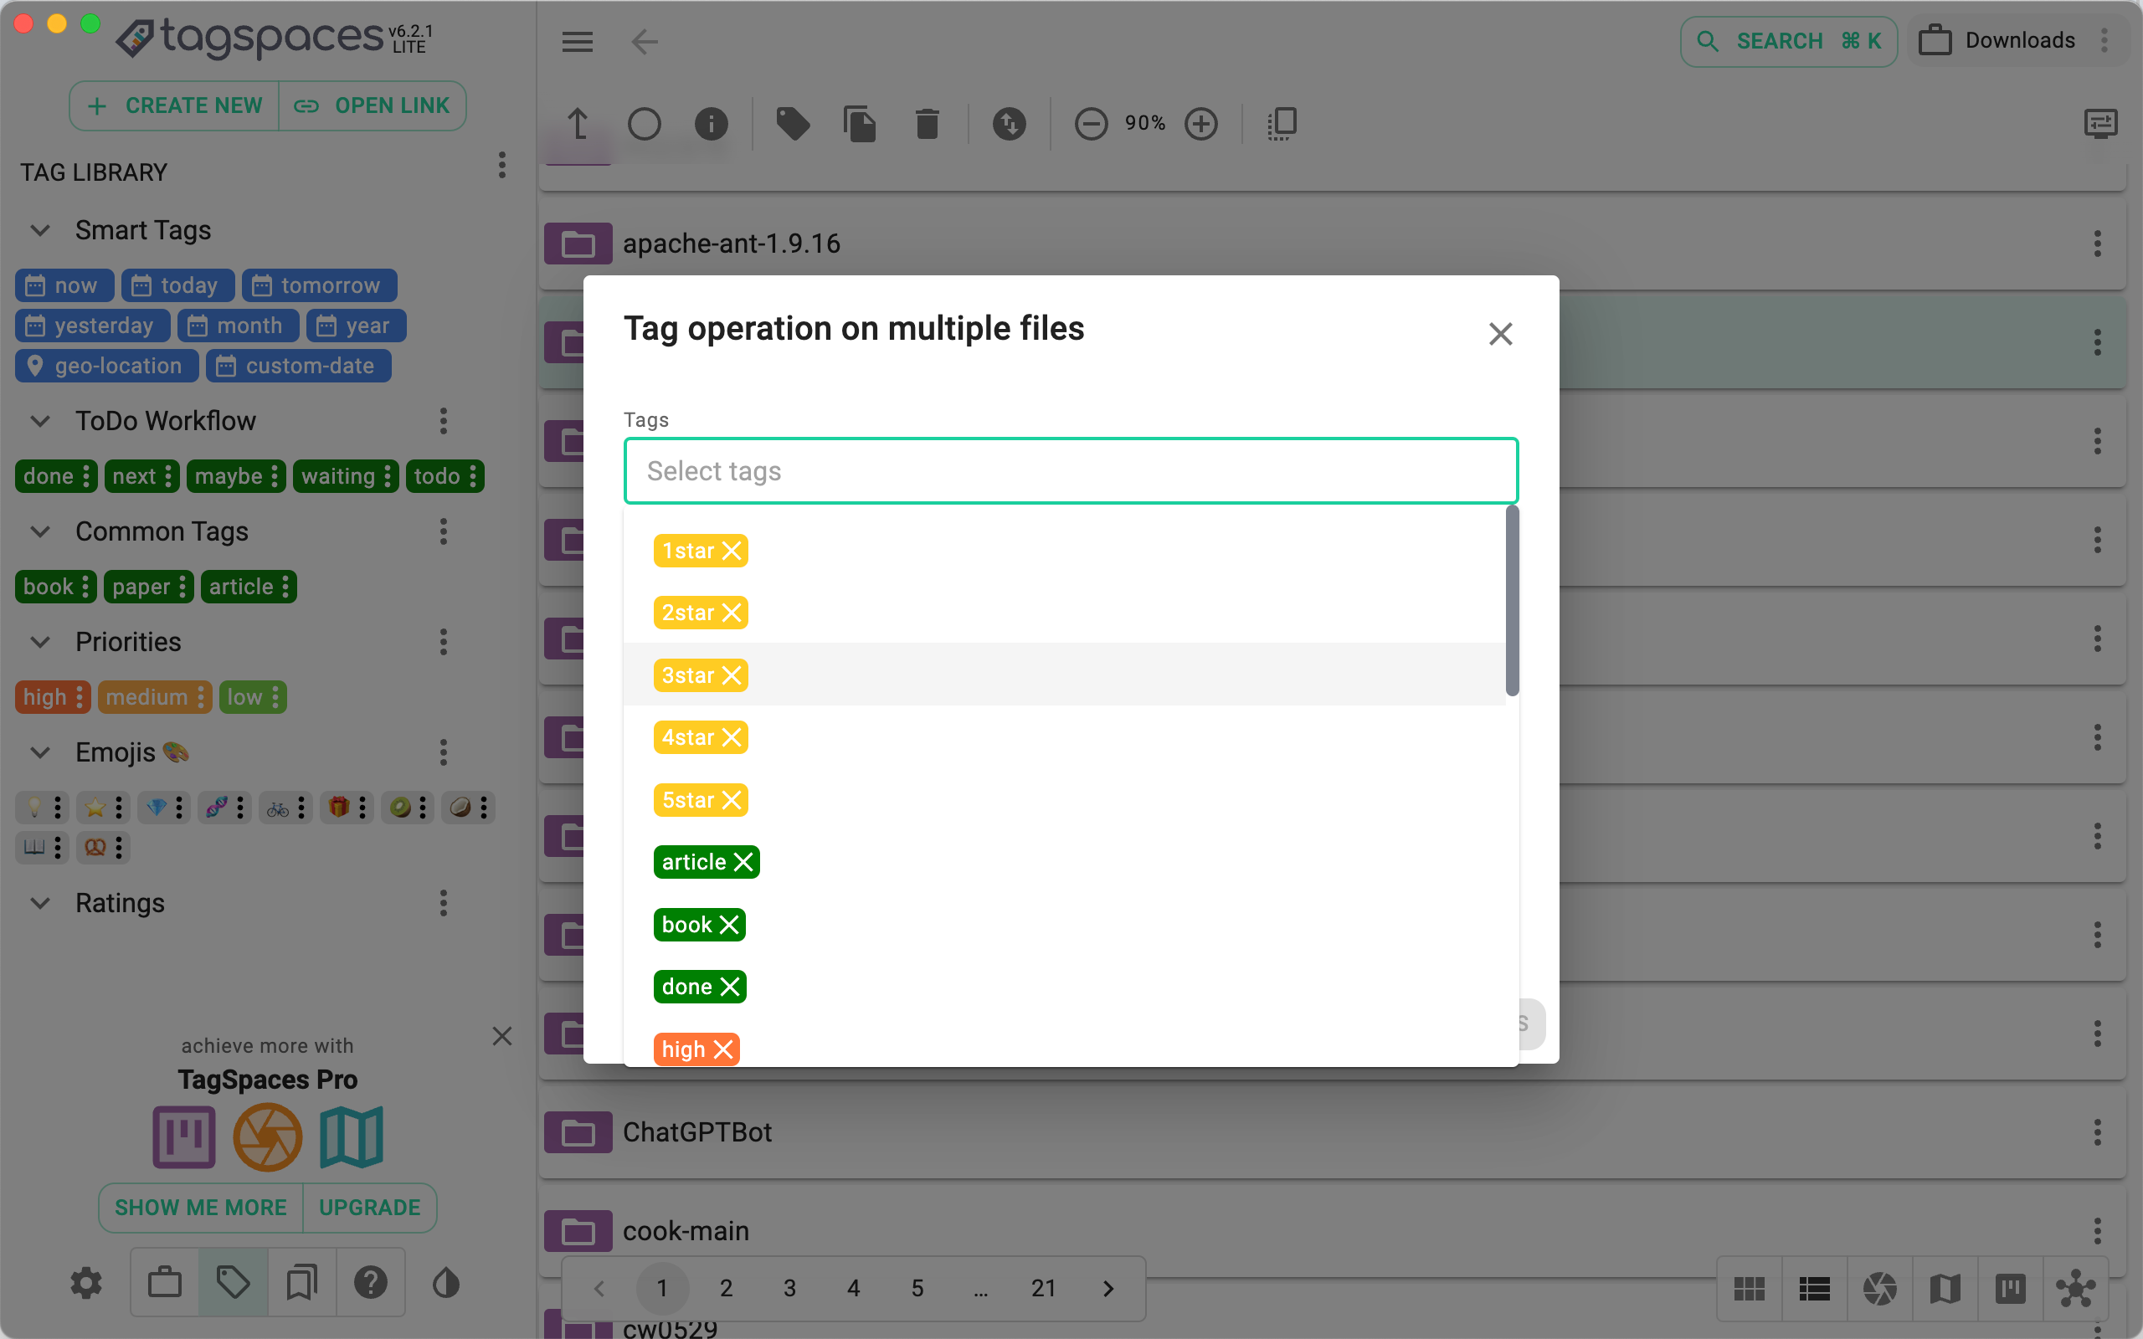Open the SEARCH button

pyautogui.click(x=1788, y=41)
